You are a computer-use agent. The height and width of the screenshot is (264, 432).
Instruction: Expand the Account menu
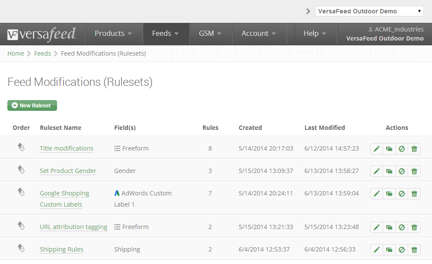(x=259, y=34)
